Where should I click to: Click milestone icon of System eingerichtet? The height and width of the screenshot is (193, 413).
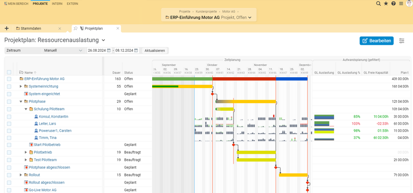point(26,94)
